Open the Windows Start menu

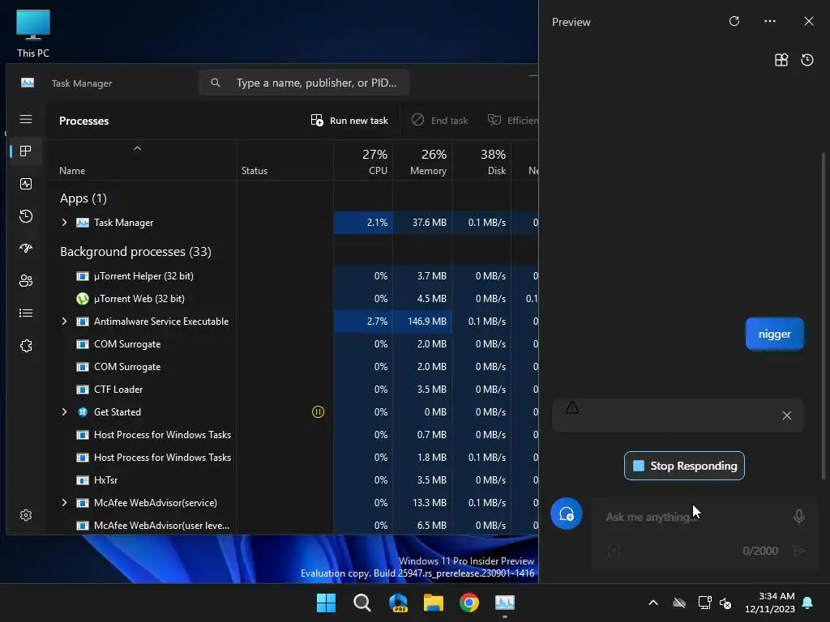pos(326,603)
